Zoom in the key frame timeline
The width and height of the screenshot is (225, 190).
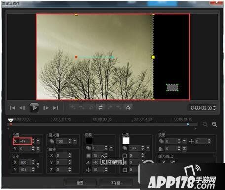pyautogui.click(x=214, y=124)
